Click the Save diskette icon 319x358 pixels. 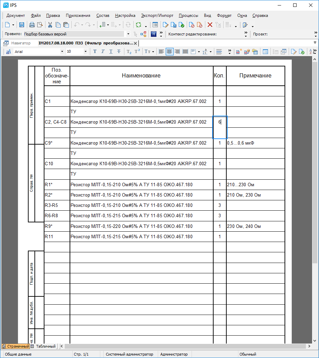point(21,25)
